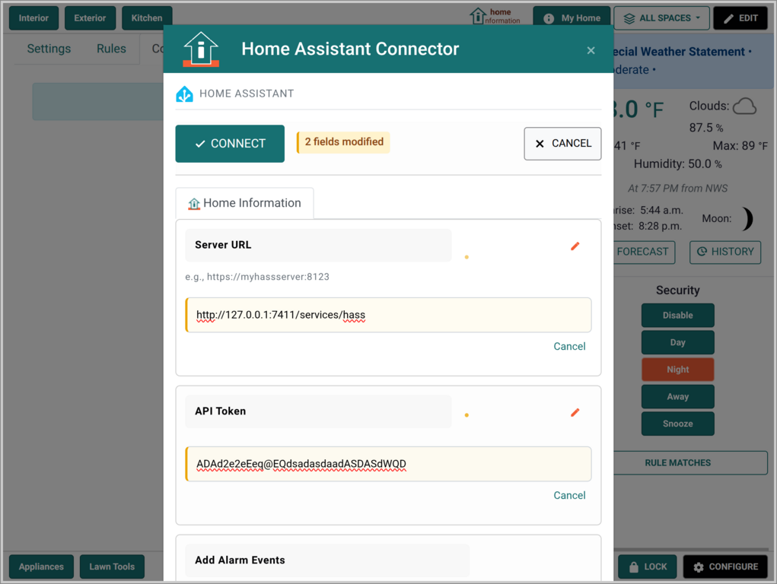Open the weather HISTORY button
Screen dimensions: 777x584
coord(725,252)
